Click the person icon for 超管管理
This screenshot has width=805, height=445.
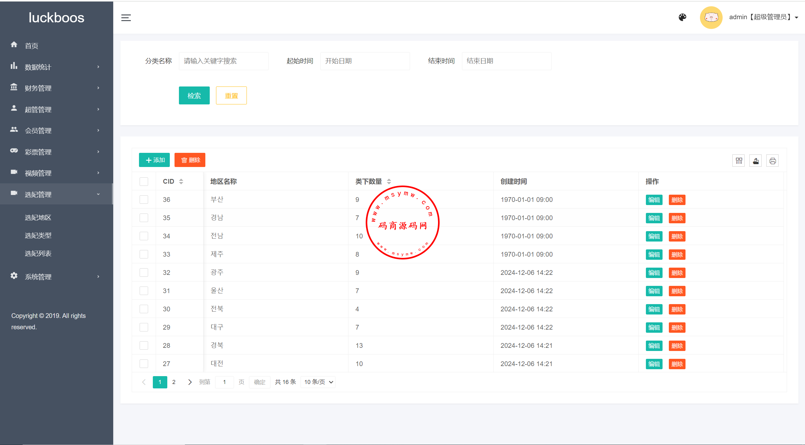(14, 108)
